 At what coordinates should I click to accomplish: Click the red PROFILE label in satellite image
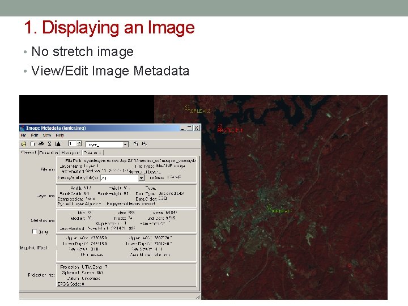point(229,130)
